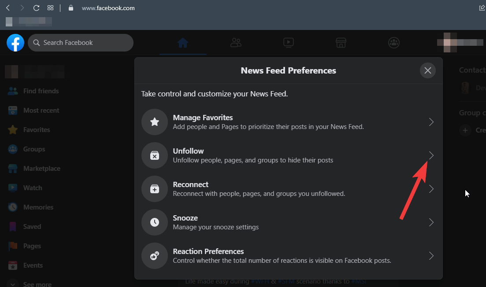486x287 pixels.
Task: Click the Manage Favorites star icon
Action: [155, 122]
